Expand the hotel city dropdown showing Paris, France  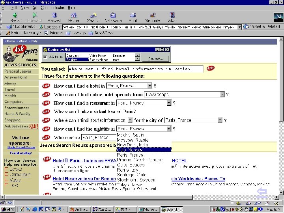click(x=149, y=86)
